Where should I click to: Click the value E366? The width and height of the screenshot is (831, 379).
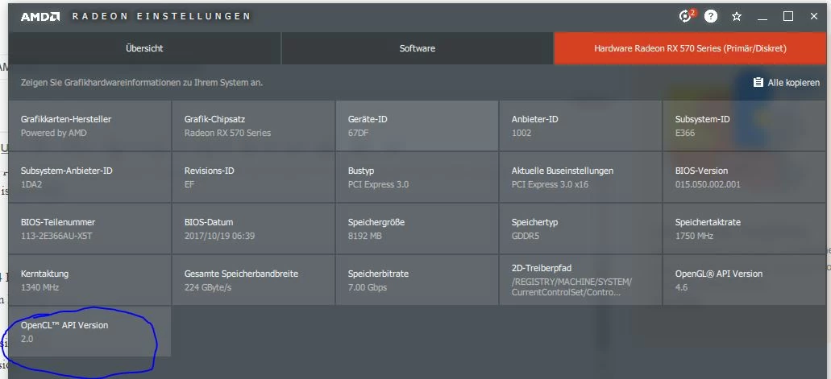[685, 133]
